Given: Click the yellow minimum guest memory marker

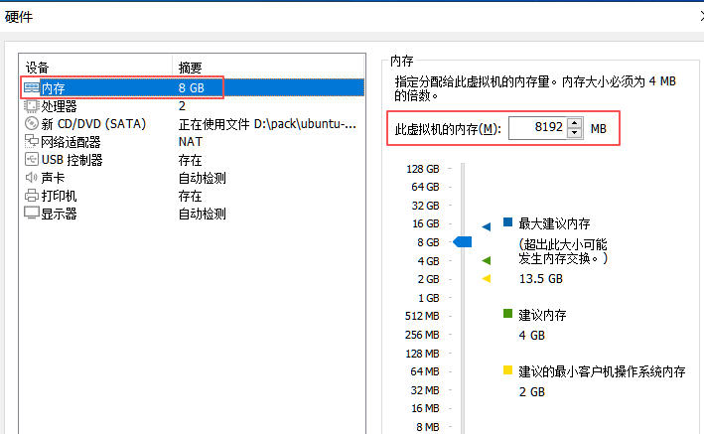Looking at the screenshot, I should [487, 279].
